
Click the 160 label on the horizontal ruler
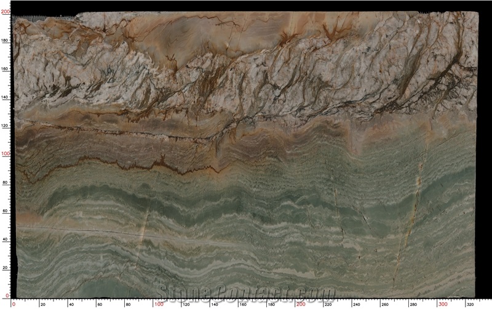[x=243, y=304]
